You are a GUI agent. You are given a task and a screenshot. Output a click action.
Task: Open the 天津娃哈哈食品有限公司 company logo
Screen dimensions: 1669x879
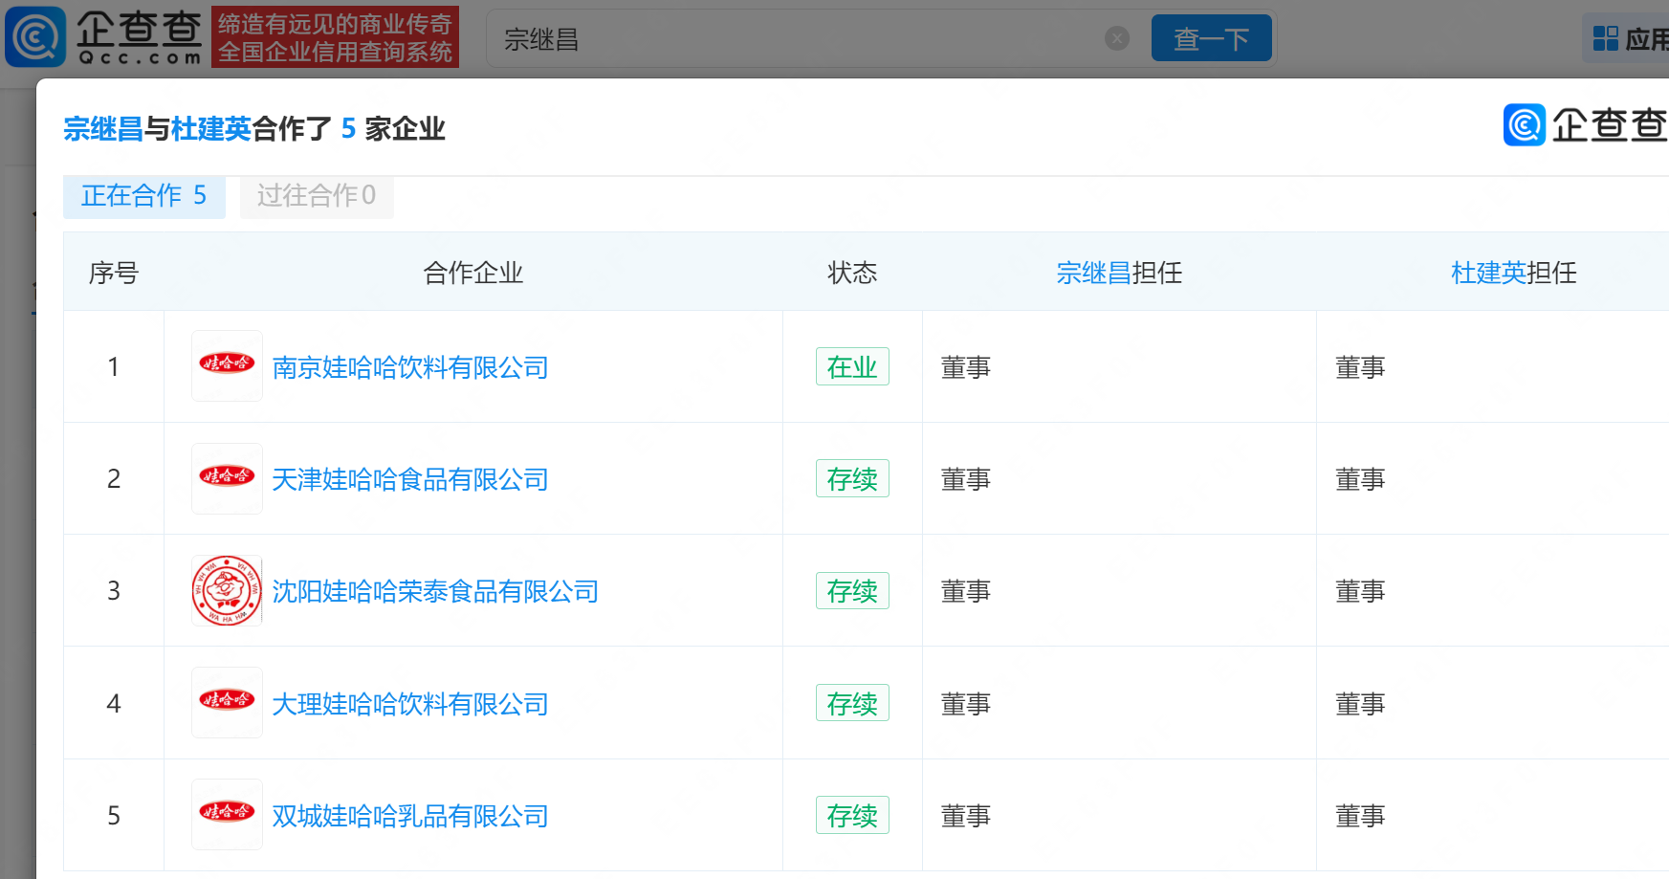point(227,478)
